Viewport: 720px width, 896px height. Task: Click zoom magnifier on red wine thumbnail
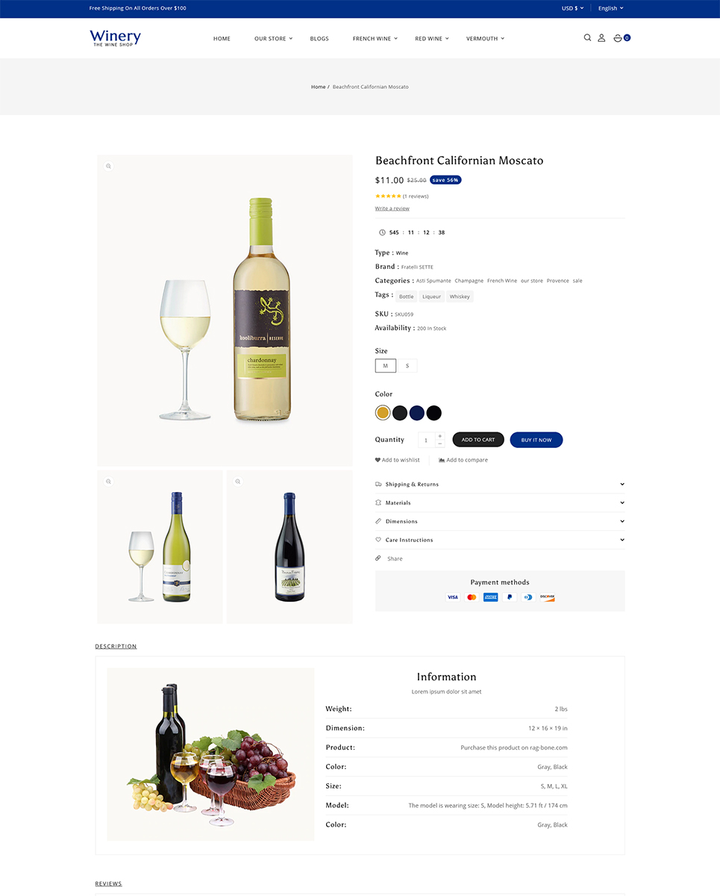238,481
